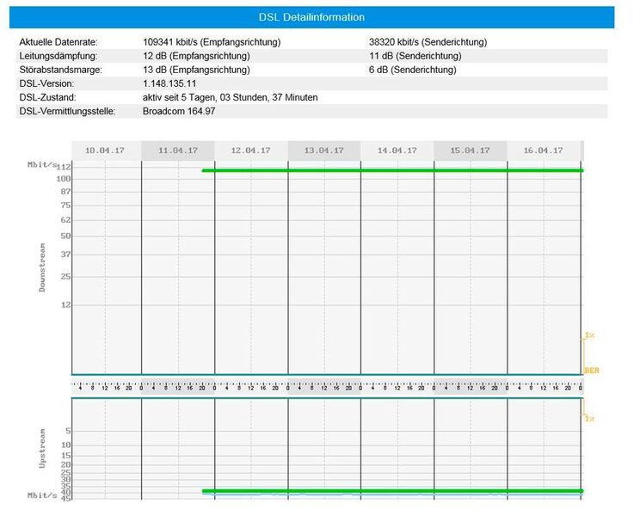Click the 5 upstream axis value
Viewport: 634px width, 516px height.
tap(68, 431)
